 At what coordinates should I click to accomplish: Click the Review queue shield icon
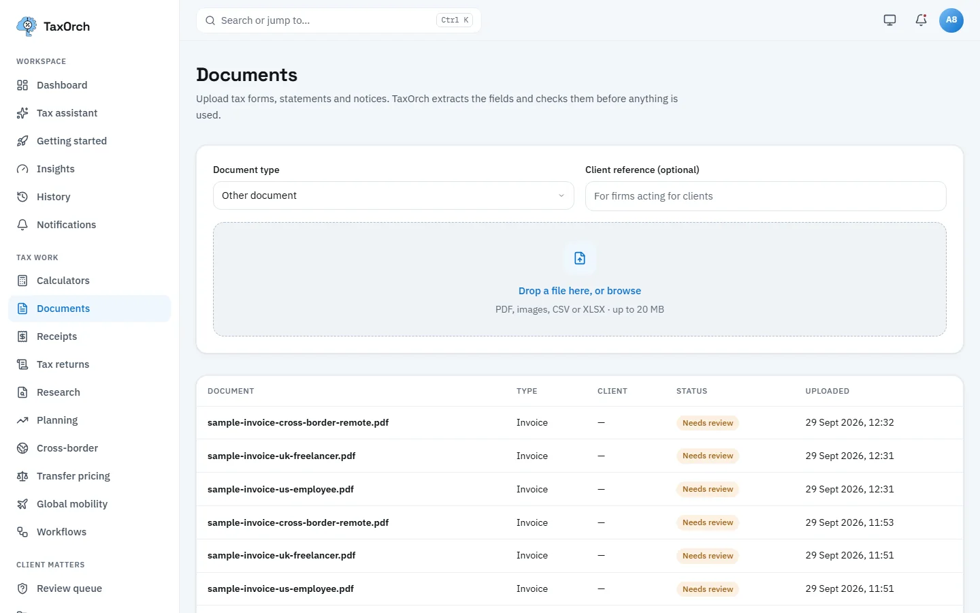tap(22, 588)
